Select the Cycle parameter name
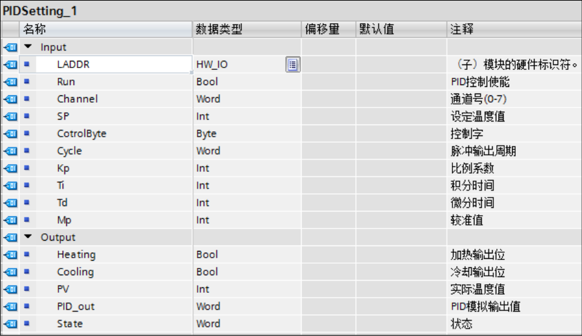The height and width of the screenshot is (336, 582). (x=69, y=151)
